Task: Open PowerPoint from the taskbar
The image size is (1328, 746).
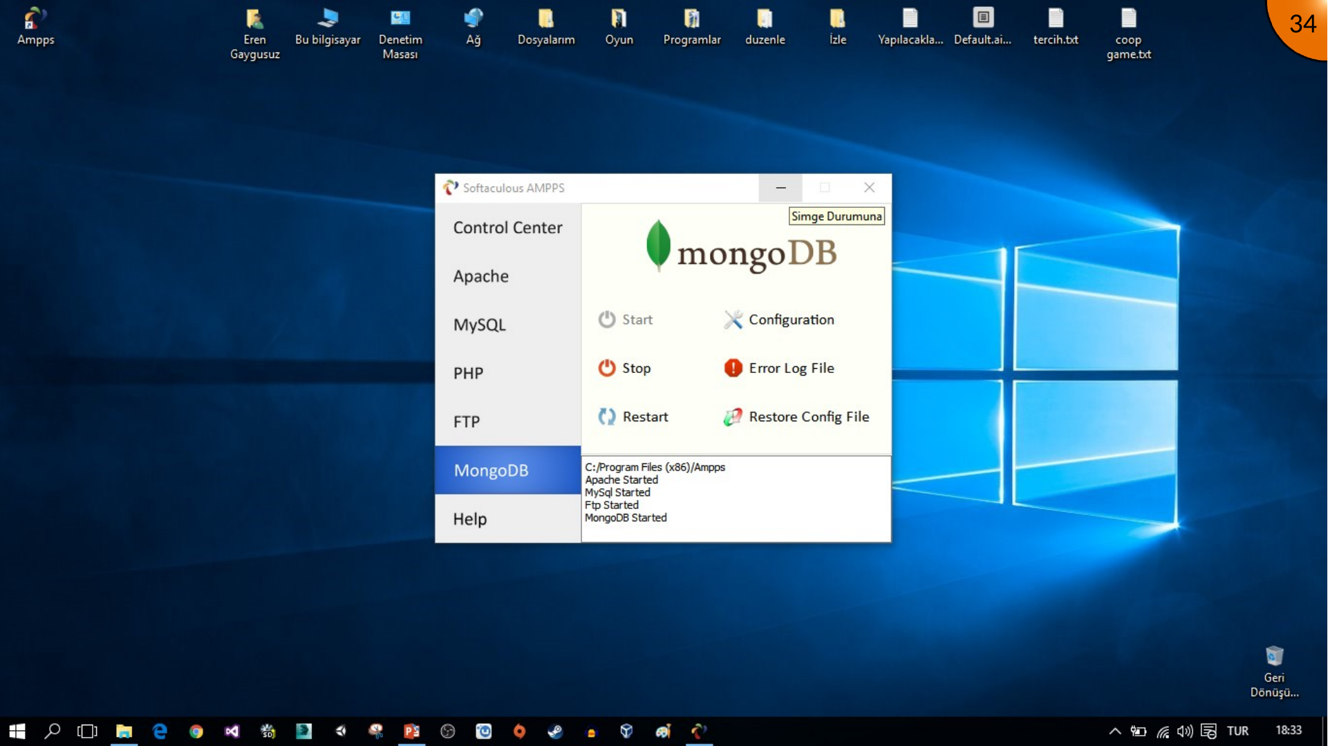Action: [x=412, y=731]
